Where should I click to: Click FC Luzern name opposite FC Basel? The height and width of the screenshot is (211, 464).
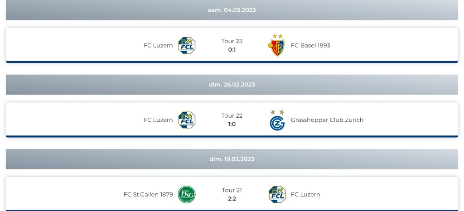coord(158,45)
